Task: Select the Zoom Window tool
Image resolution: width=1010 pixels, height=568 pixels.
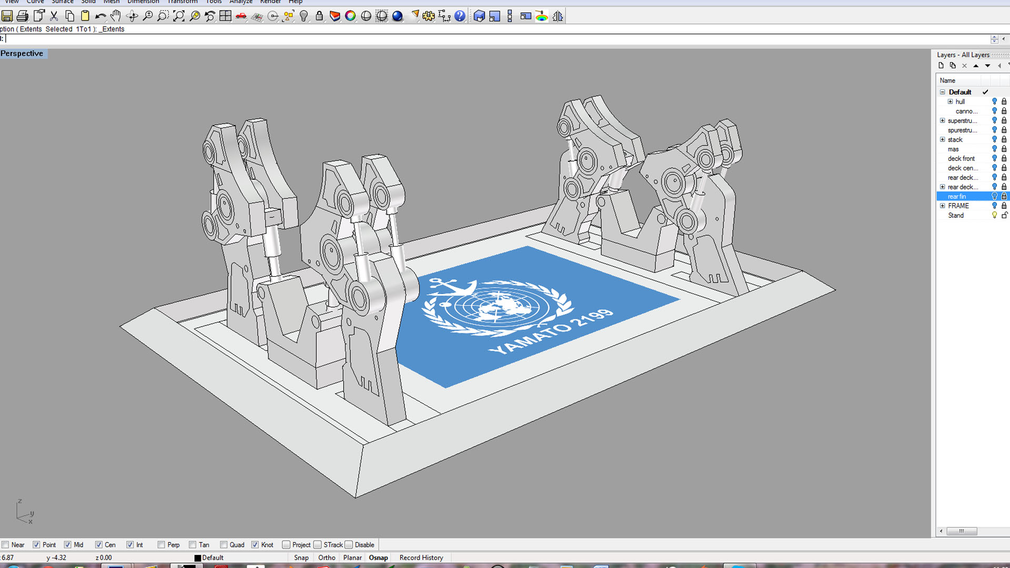Action: [x=163, y=16]
